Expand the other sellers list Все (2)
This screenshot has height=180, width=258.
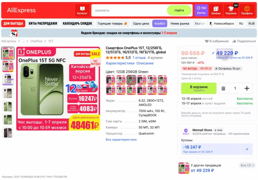(x=247, y=165)
